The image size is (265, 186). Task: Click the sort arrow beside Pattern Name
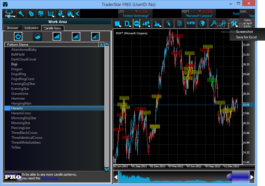pyautogui.click(x=101, y=45)
